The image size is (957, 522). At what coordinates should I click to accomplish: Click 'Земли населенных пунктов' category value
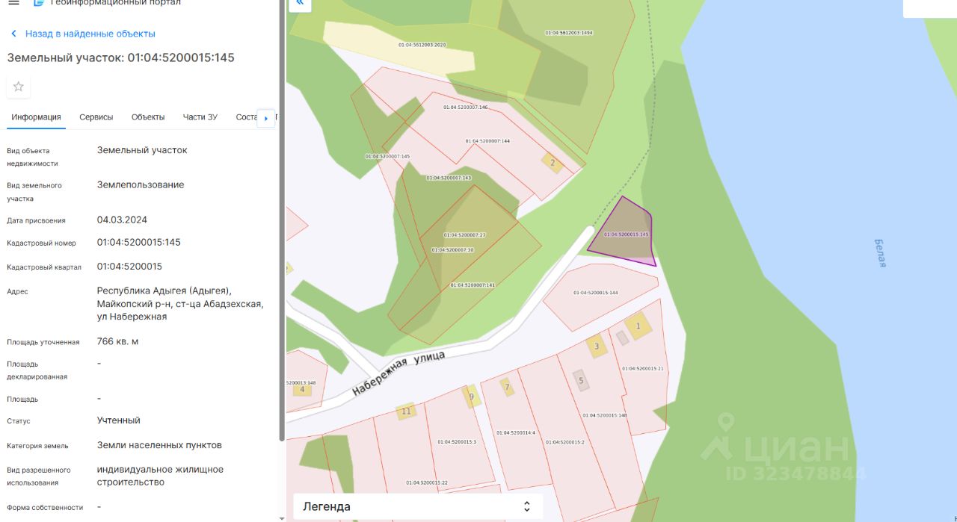coord(159,445)
